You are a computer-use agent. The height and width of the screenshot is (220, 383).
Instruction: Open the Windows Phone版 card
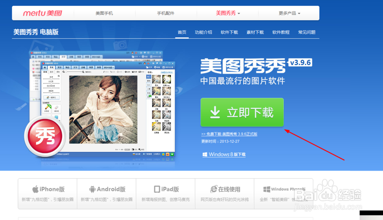pyautogui.click(x=283, y=194)
